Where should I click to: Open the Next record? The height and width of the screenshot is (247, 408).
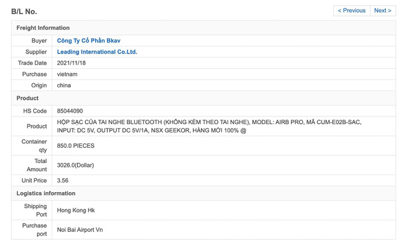382,11
